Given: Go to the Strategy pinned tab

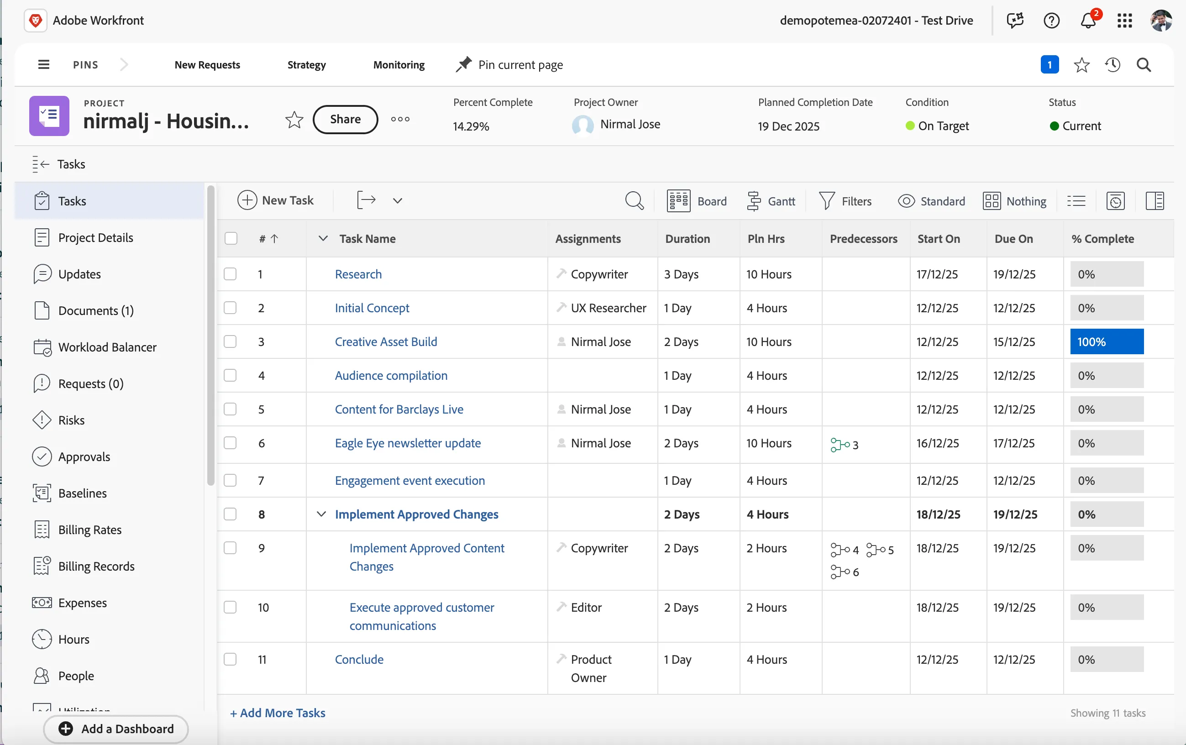Looking at the screenshot, I should point(306,64).
